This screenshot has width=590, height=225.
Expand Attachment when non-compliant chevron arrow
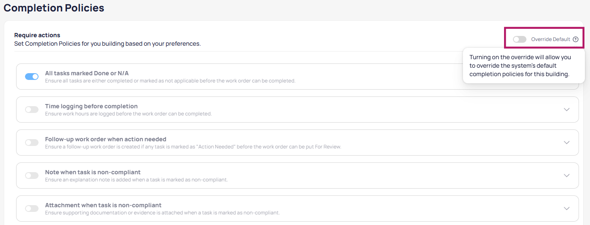(567, 209)
